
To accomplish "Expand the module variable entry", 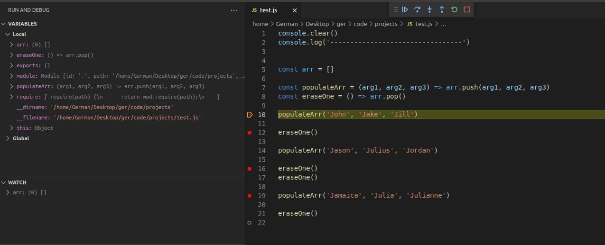I will click(12, 76).
